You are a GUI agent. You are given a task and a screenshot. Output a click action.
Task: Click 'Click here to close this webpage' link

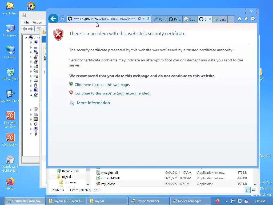tap(102, 85)
